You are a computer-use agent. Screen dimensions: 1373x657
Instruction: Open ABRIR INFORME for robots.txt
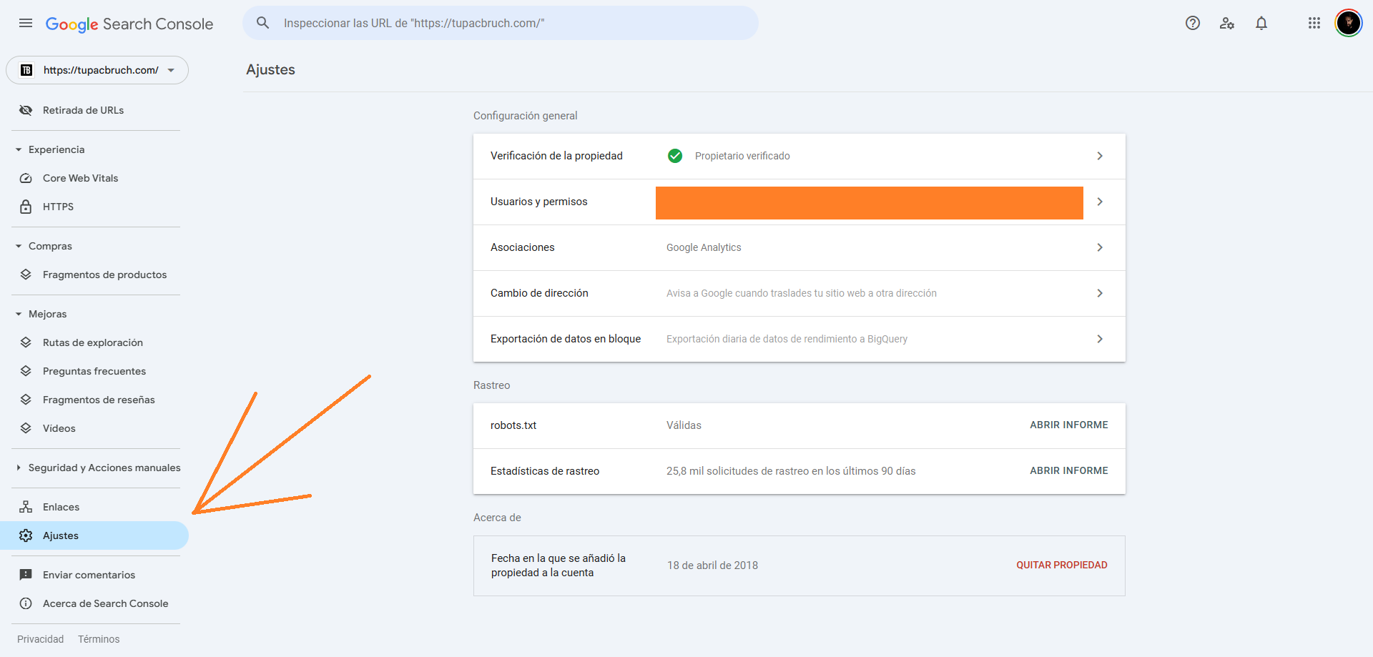pos(1069,425)
